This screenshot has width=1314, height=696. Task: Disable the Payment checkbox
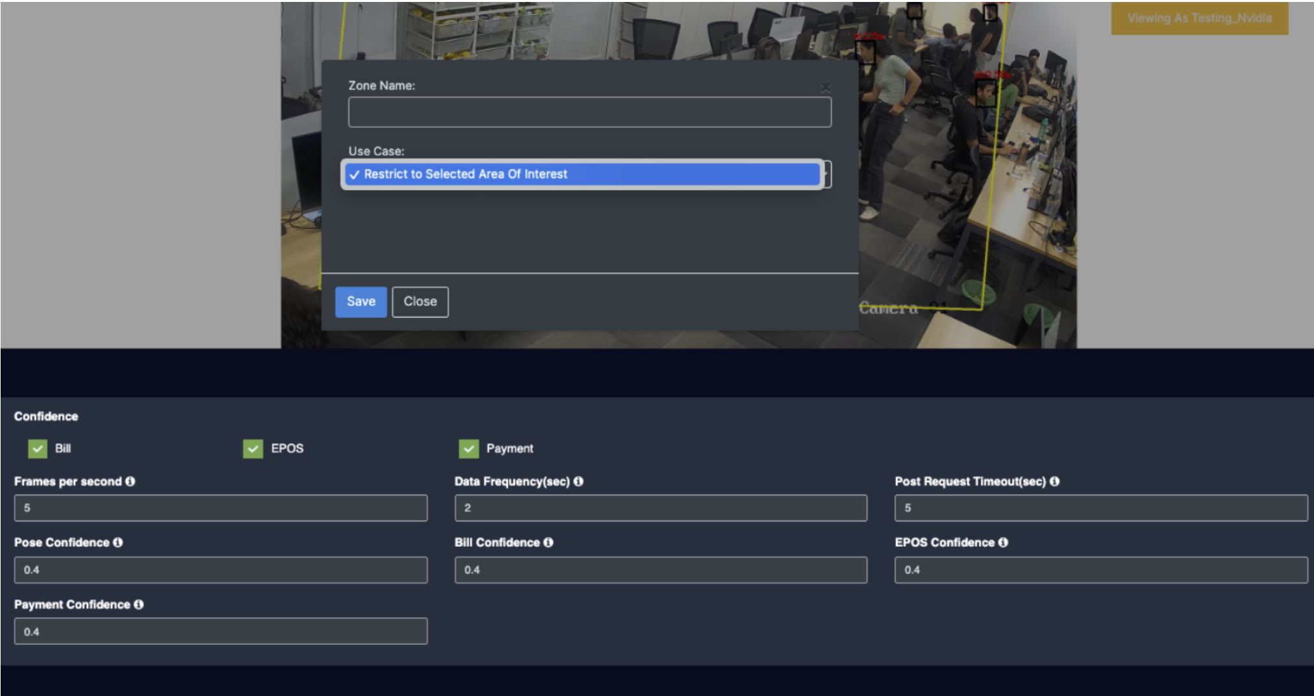click(x=469, y=449)
